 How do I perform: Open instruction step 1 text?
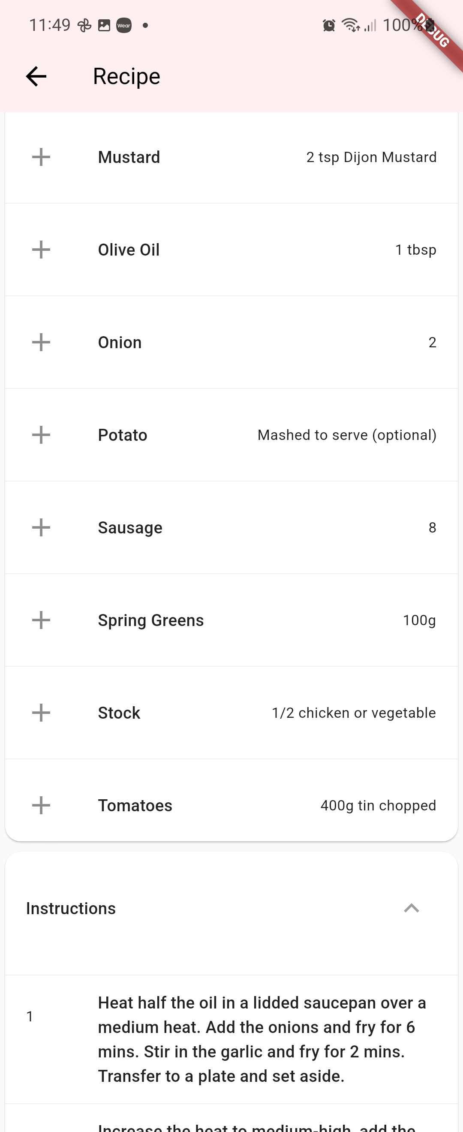click(262, 1039)
